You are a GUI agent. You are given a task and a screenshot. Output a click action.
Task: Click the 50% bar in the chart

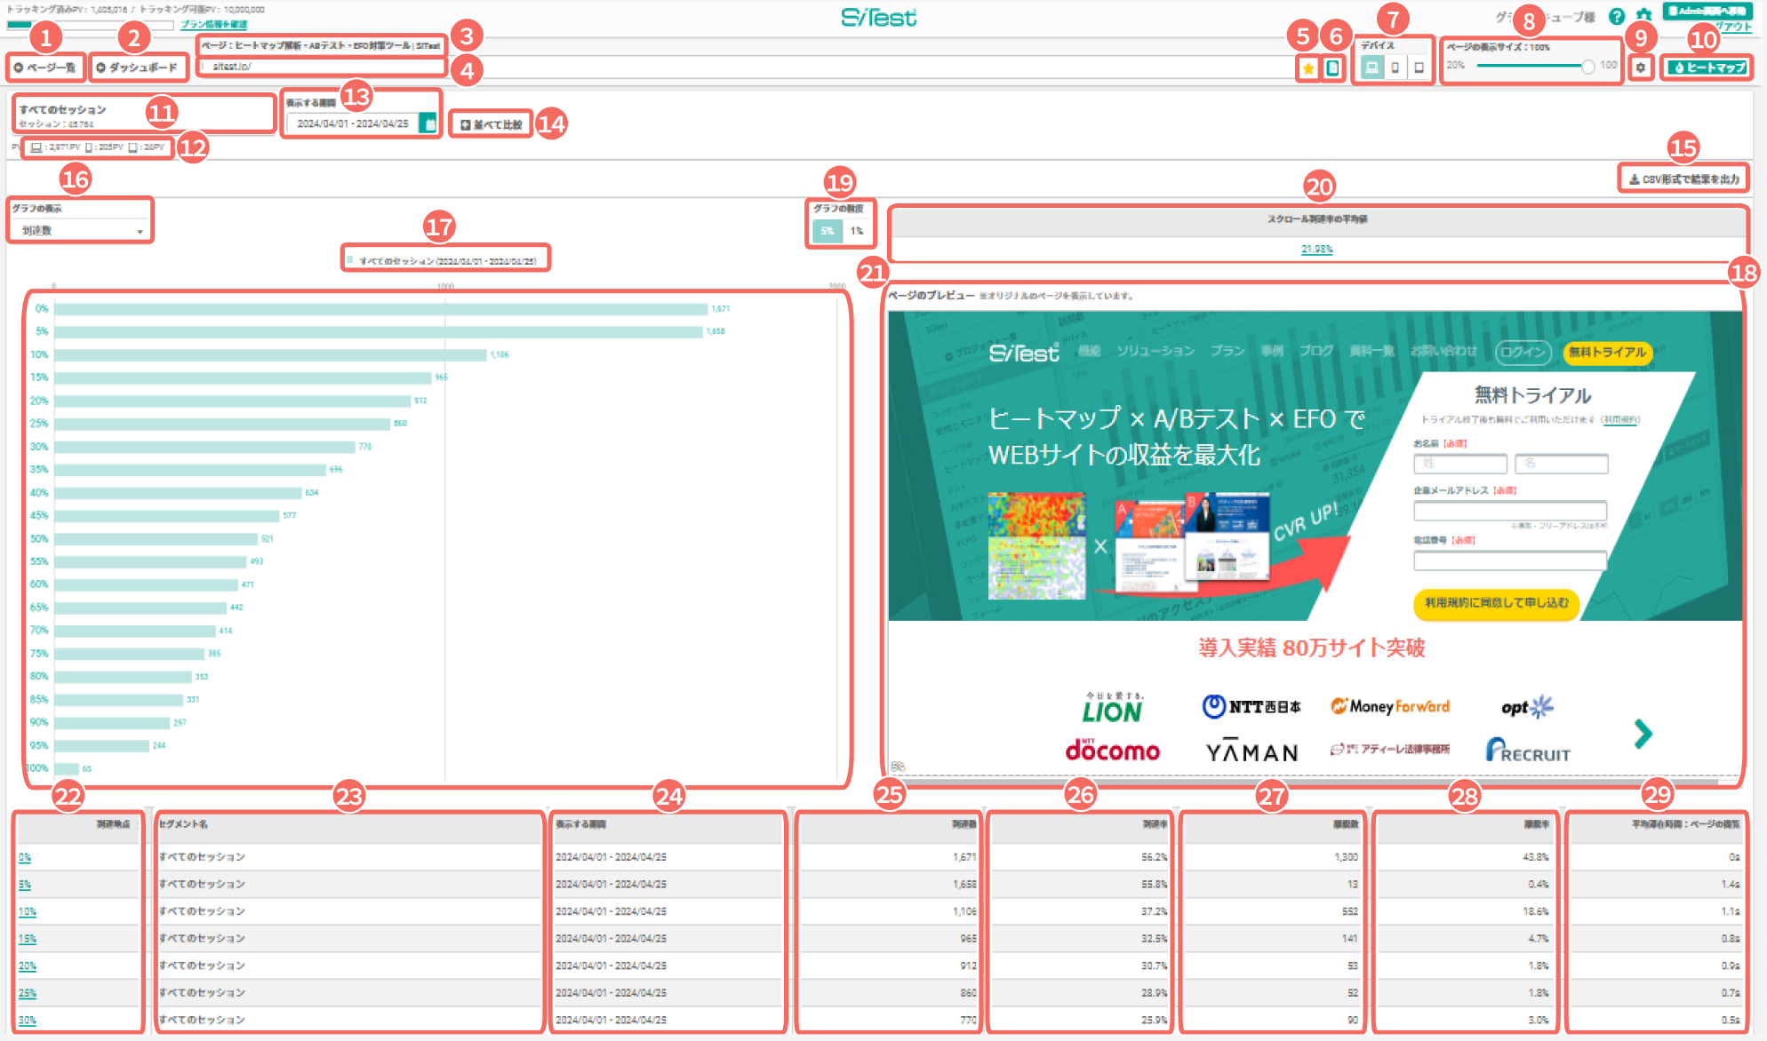pyautogui.click(x=156, y=539)
